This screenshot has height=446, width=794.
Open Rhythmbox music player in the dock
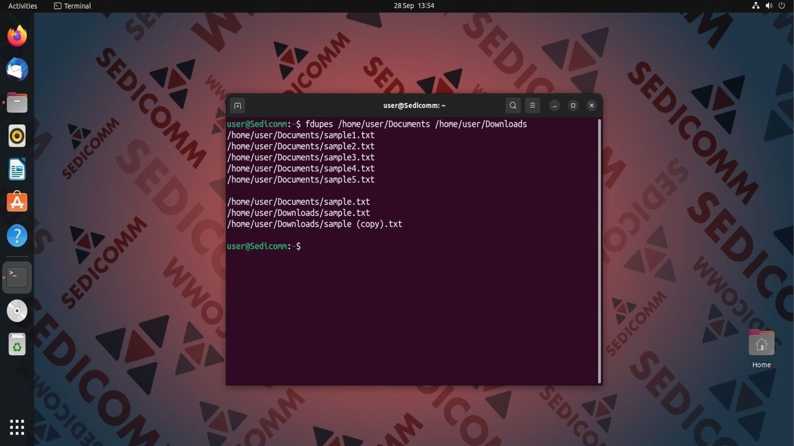[17, 136]
